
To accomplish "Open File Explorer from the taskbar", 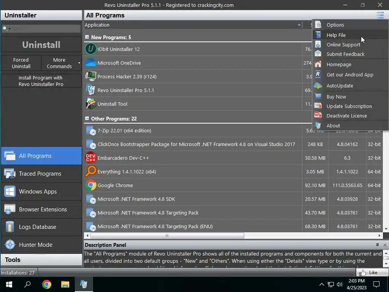I will pyautogui.click(x=65, y=284).
